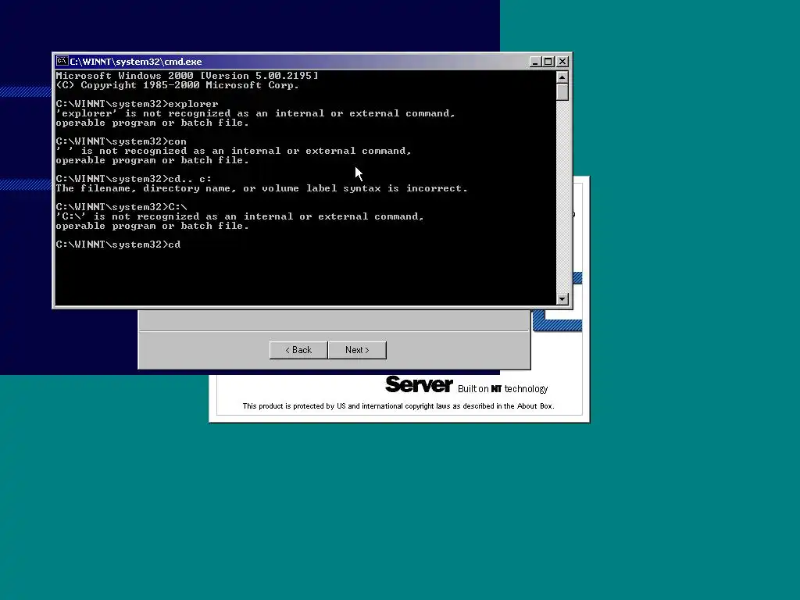Close the cmd.exe window
Screen dimensions: 800x600
[x=562, y=62]
